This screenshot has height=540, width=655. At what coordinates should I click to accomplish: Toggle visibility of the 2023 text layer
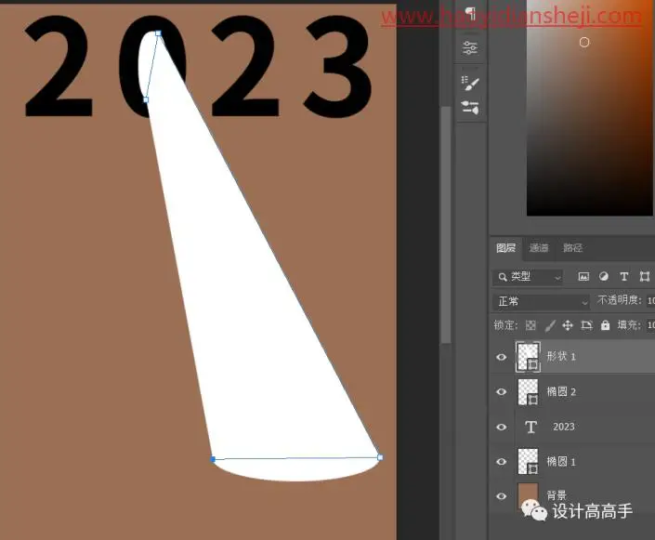(x=502, y=428)
